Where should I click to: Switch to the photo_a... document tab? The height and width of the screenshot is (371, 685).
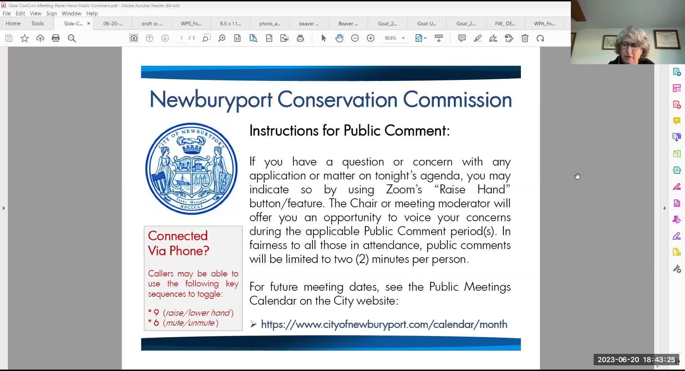tap(270, 24)
